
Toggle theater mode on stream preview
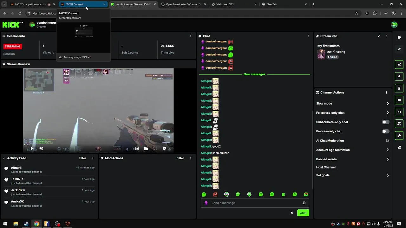tap(146, 148)
